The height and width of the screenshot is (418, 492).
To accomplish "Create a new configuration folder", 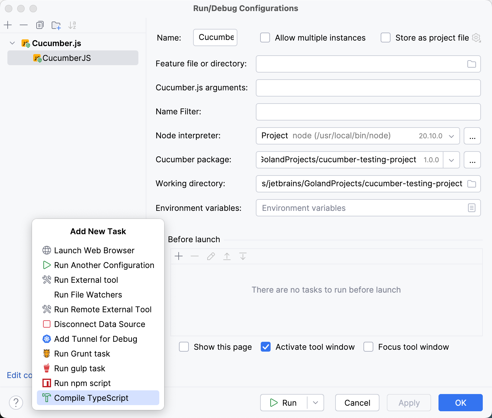I will pos(56,25).
